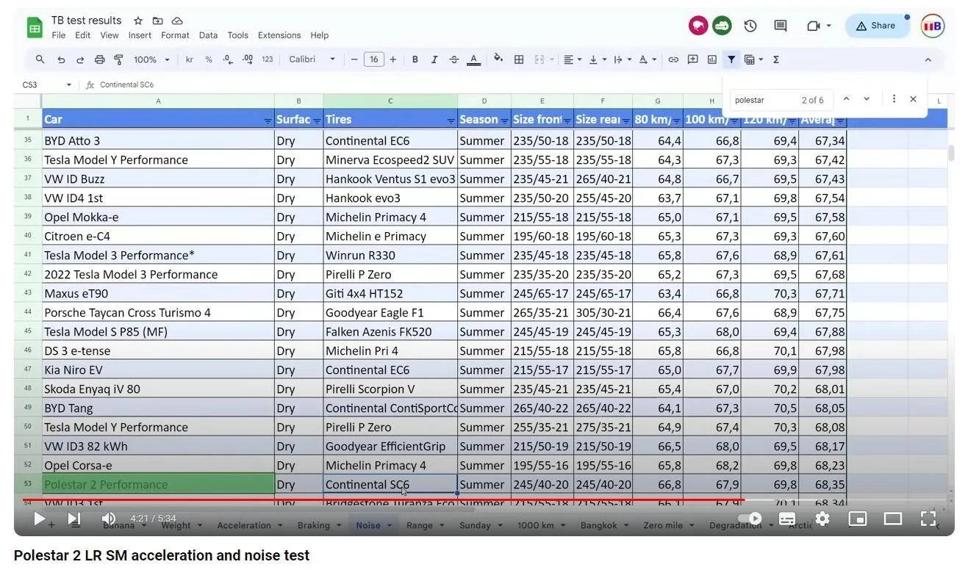Mute the video volume
Image resolution: width=968 pixels, height=570 pixels.
[x=109, y=519]
